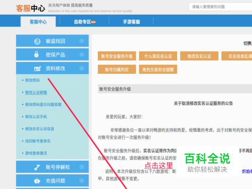Click the 关于取消修改实名认证服务的公告 title
The width and height of the screenshot is (252, 189).
pos(203,103)
